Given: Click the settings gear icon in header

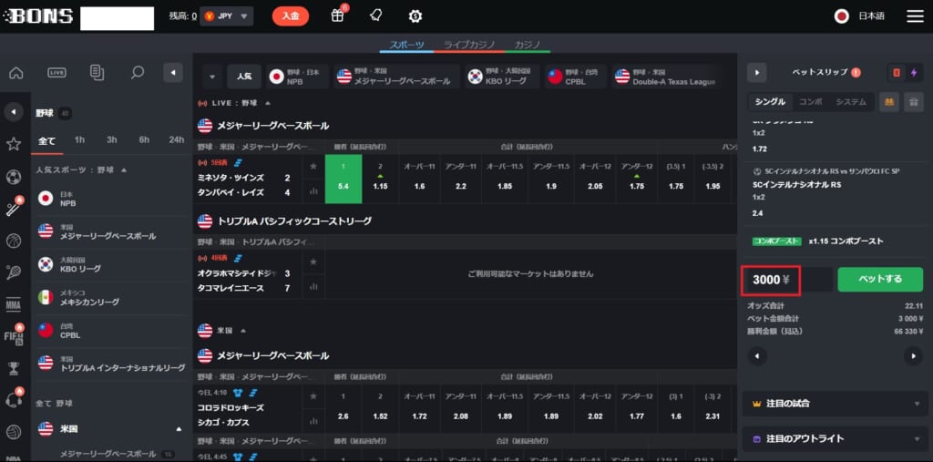Looking at the screenshot, I should click(415, 15).
